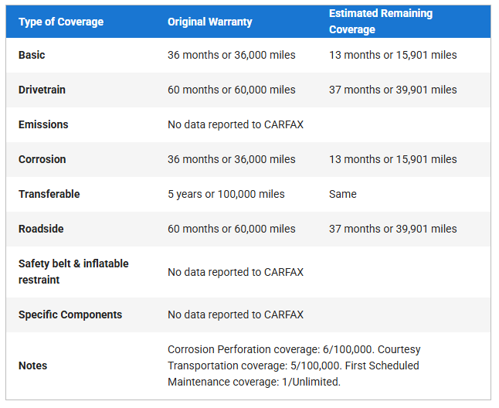Screen dimensions: 499x408
Task: Select the Basic row's original warranty value
Action: click(x=231, y=55)
